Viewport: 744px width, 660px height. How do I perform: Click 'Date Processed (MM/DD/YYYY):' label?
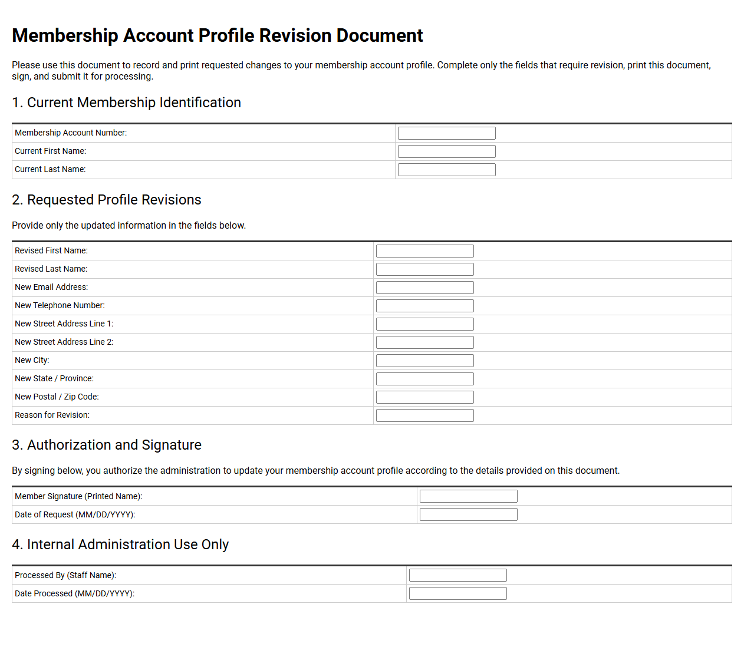[x=75, y=594]
